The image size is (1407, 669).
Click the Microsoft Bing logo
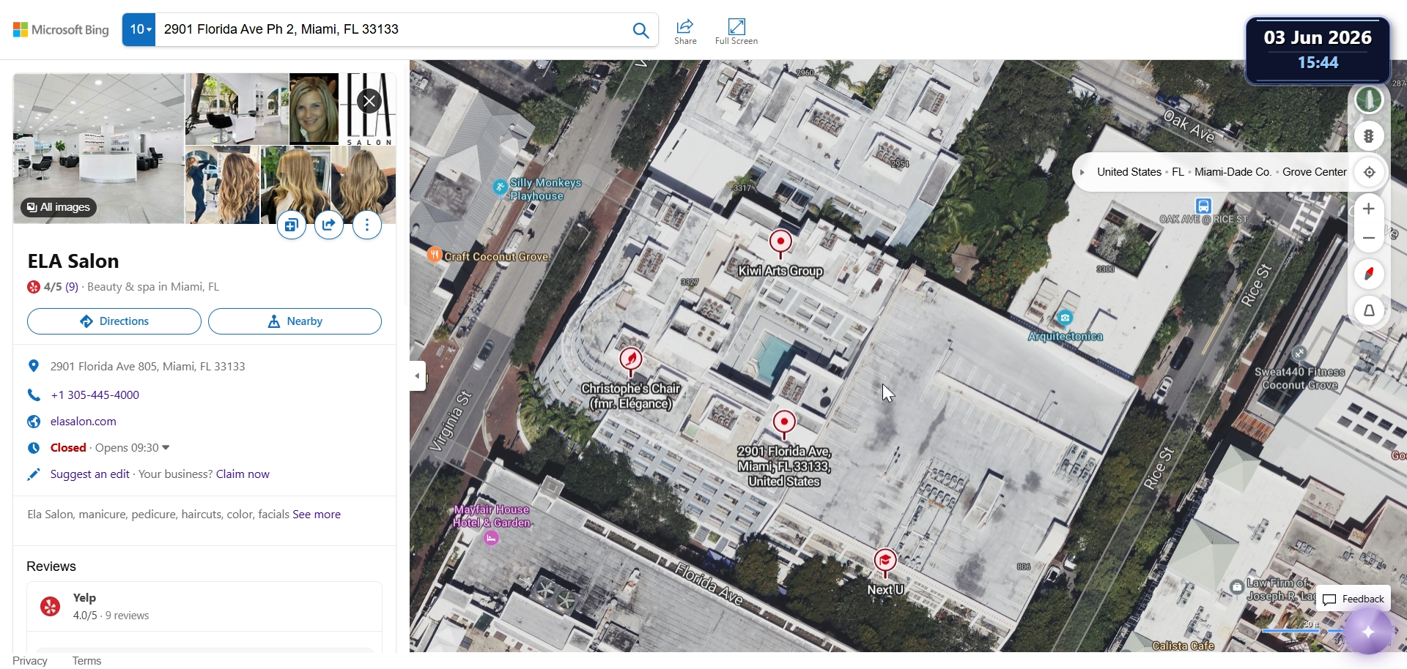point(61,30)
